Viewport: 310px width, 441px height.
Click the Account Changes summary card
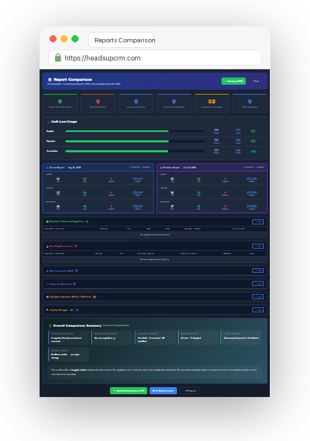point(155,338)
